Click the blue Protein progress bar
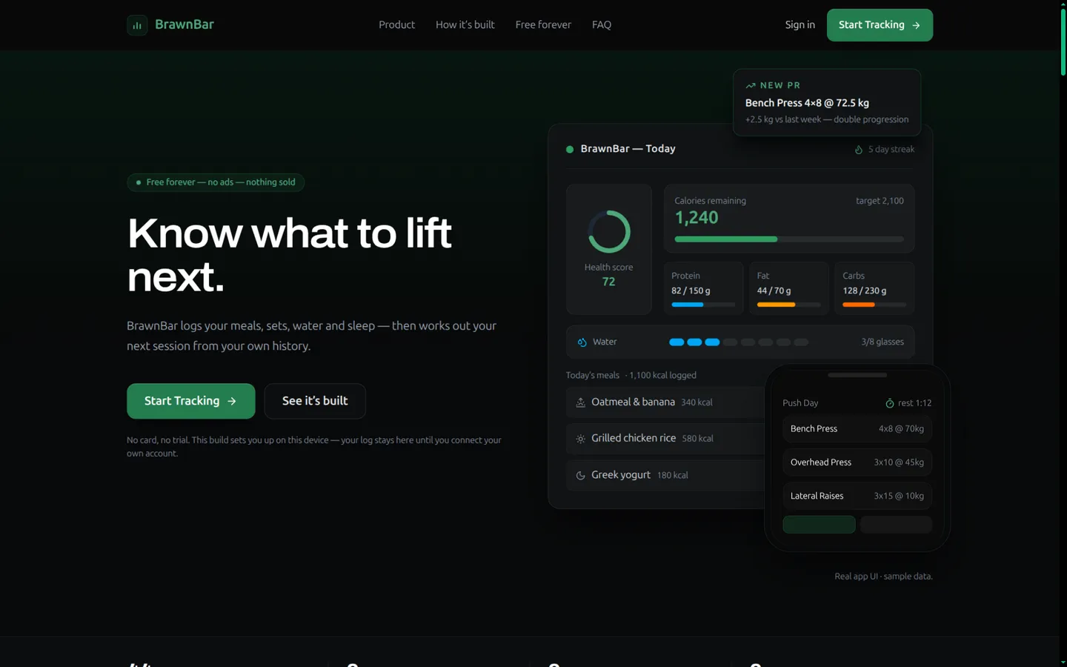Viewport: 1067px width, 667px height. point(703,305)
